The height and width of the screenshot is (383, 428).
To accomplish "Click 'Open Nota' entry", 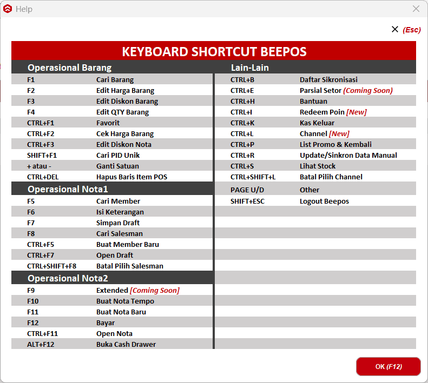I will click(x=114, y=334).
